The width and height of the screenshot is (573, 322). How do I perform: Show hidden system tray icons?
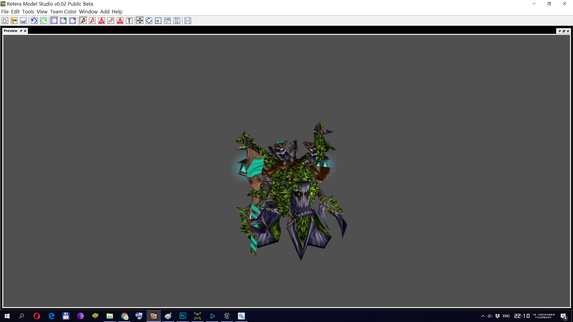[483, 316]
